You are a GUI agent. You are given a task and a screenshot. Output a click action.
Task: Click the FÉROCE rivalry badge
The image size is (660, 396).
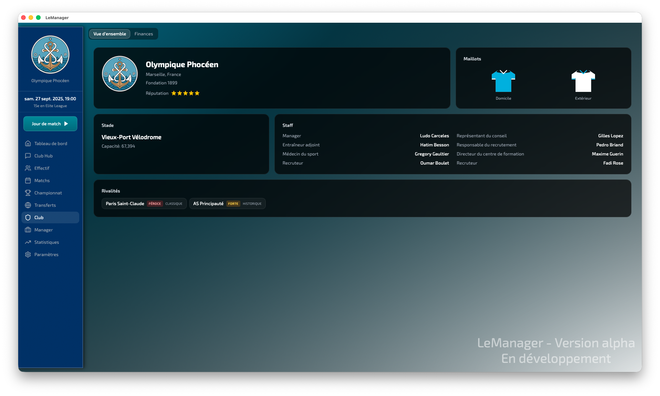155,204
